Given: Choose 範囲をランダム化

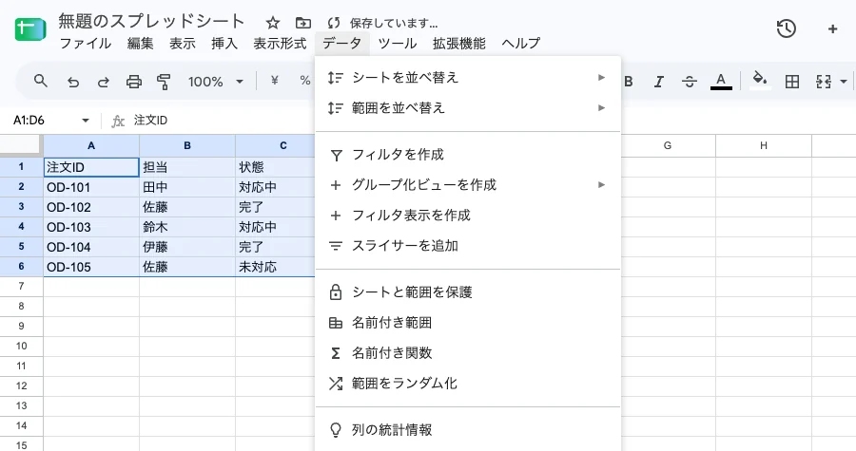Looking at the screenshot, I should tap(468, 384).
